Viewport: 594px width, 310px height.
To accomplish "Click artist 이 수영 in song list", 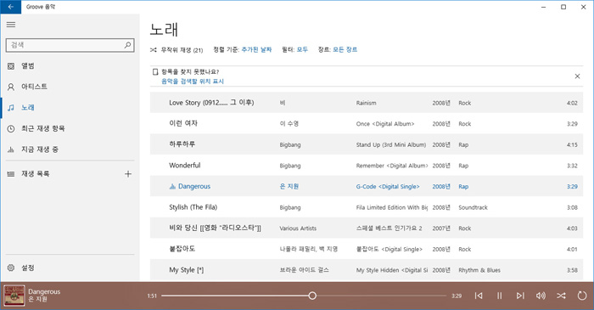I will point(289,124).
